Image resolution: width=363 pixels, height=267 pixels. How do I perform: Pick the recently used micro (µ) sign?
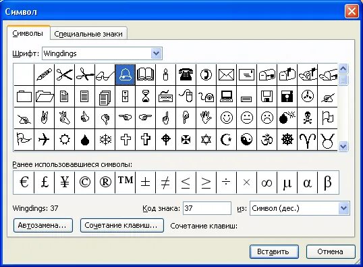point(287,183)
